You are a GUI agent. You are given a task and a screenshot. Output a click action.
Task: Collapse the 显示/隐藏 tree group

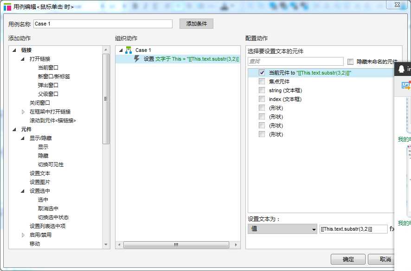pos(23,138)
